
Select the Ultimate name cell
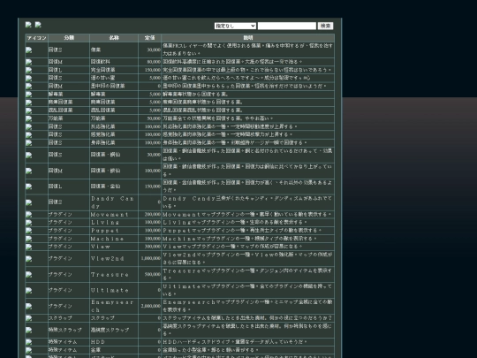pos(114,291)
